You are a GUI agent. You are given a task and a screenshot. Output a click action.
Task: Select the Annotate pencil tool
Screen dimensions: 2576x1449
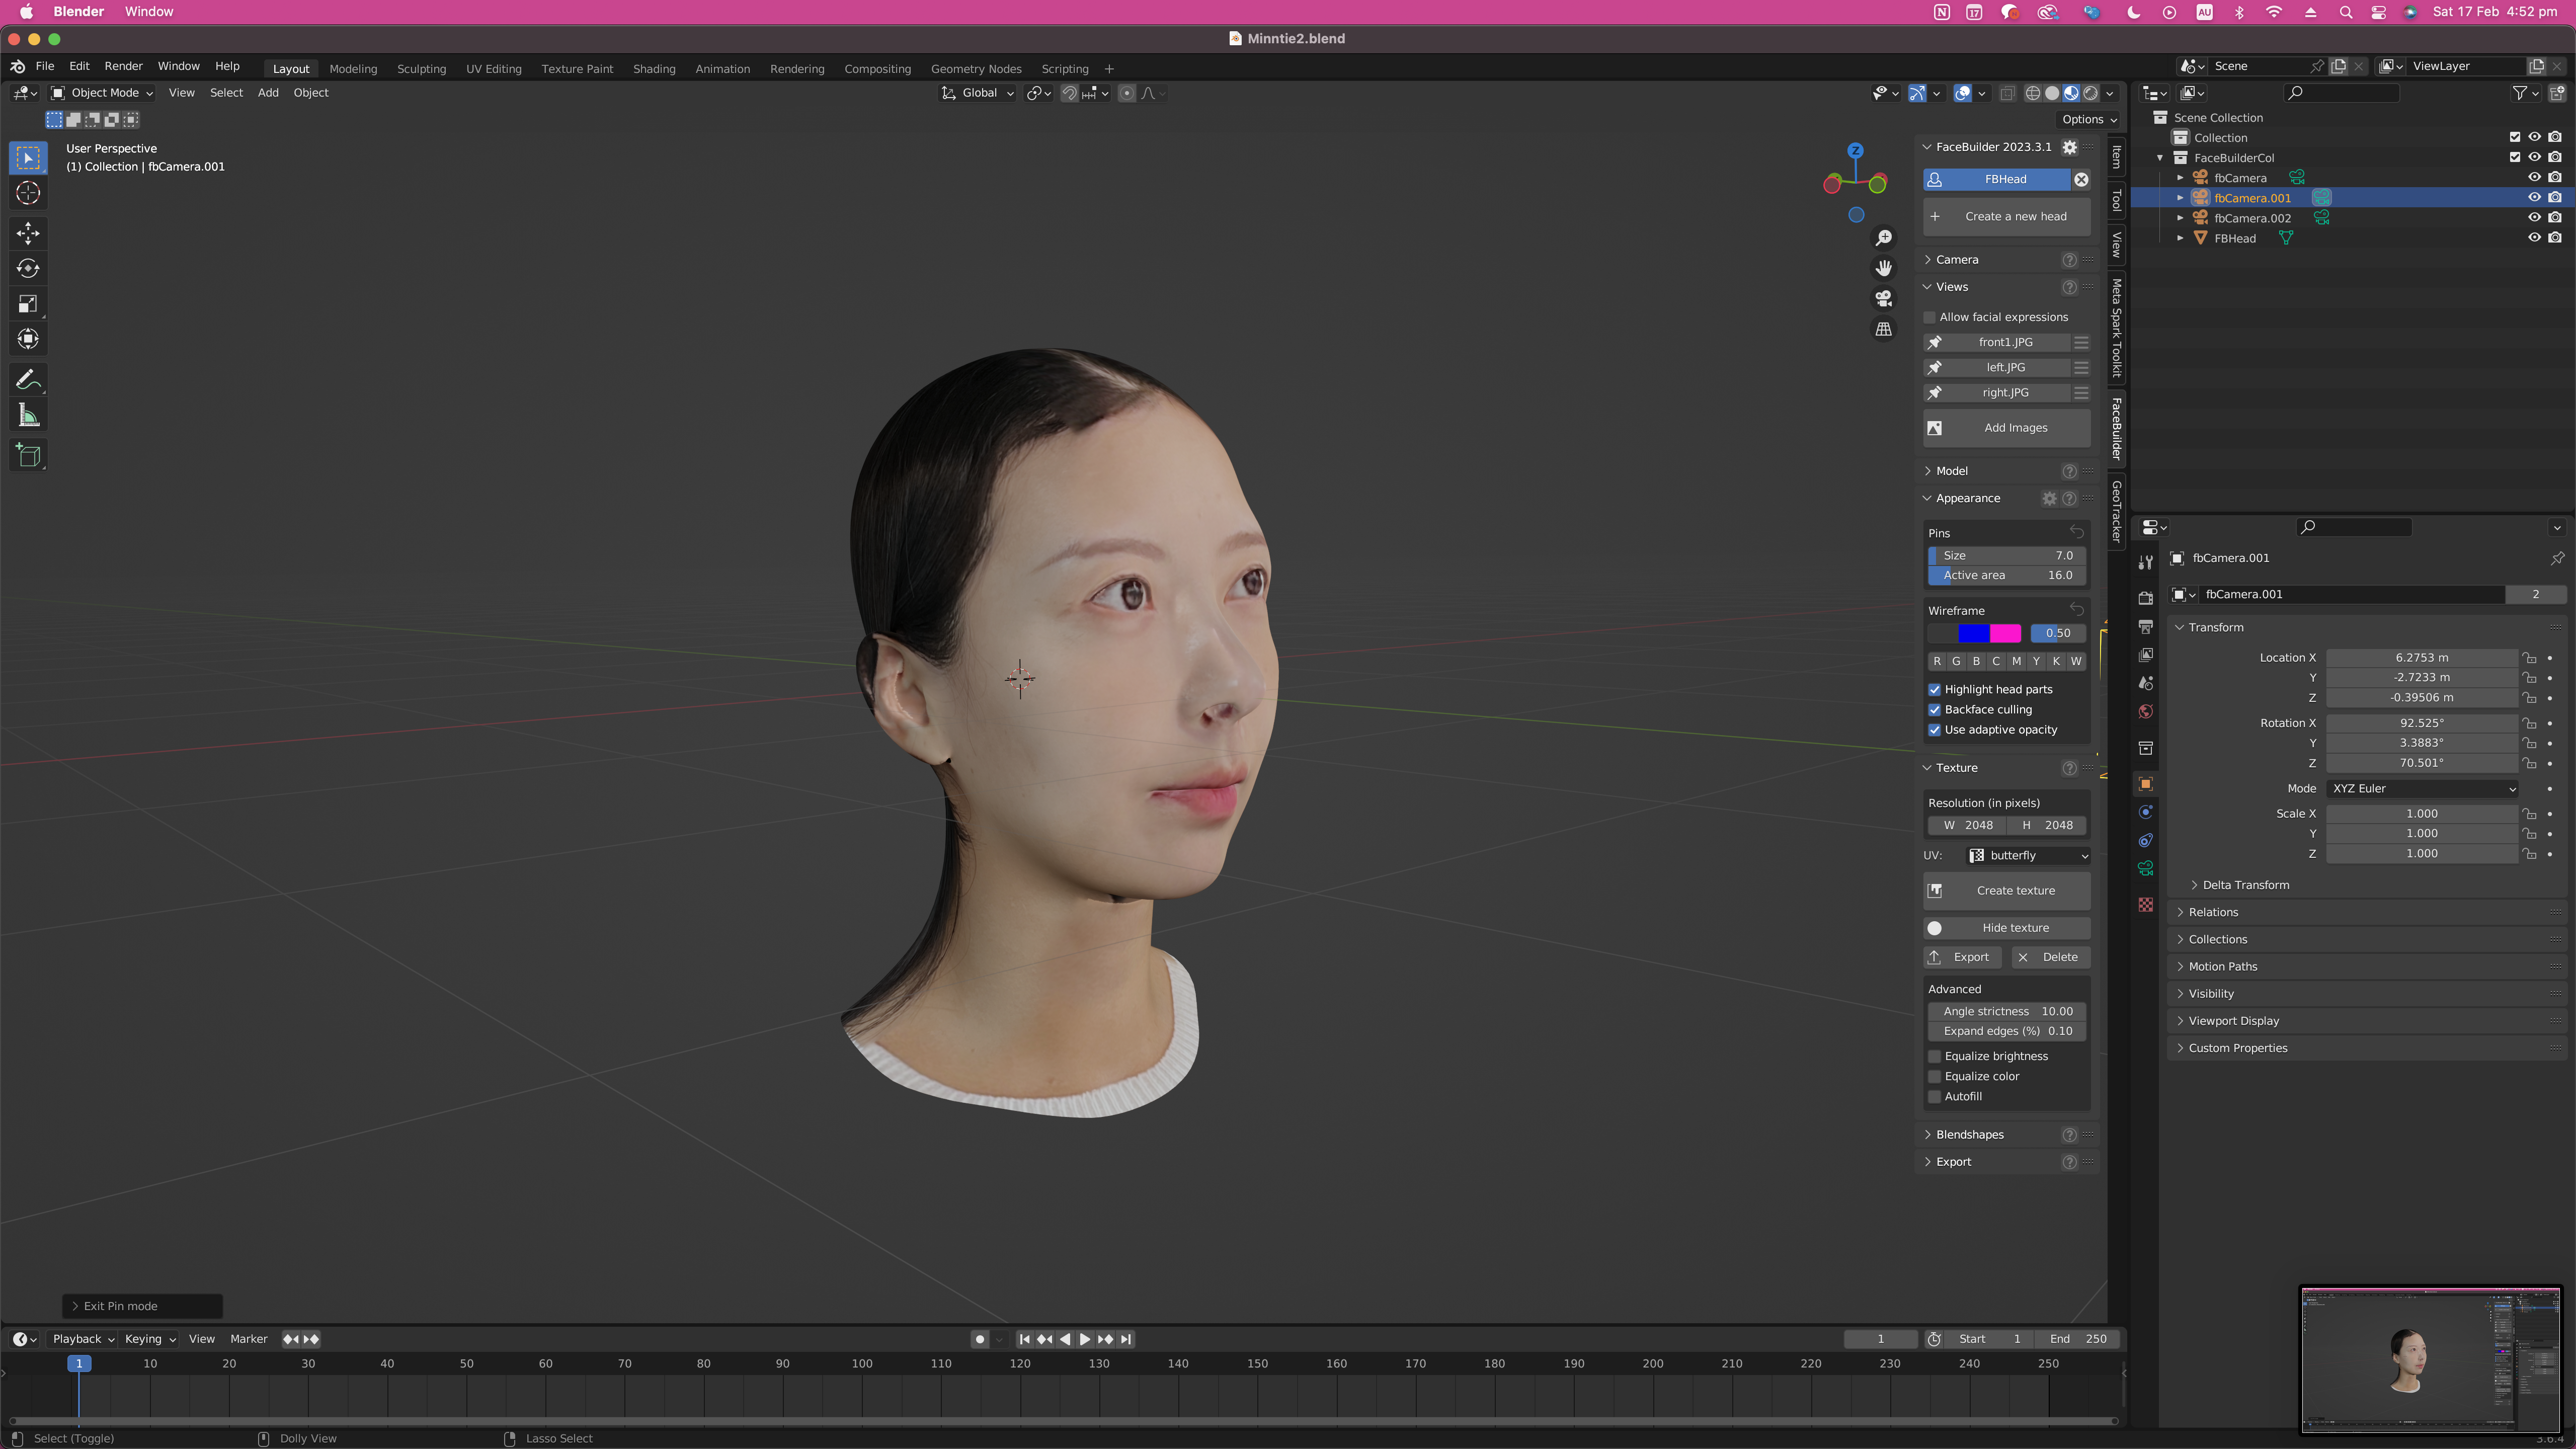click(28, 380)
